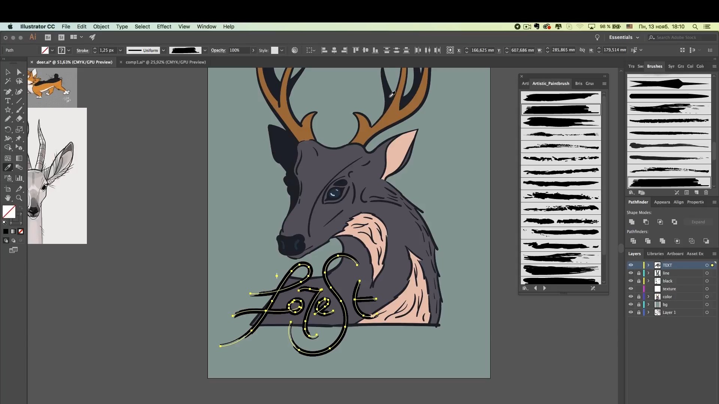Select the Type tool

[x=7, y=101]
